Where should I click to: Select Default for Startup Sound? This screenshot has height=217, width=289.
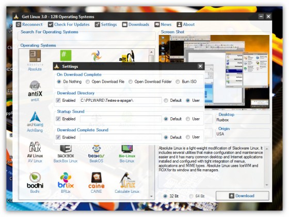[x=166, y=119]
